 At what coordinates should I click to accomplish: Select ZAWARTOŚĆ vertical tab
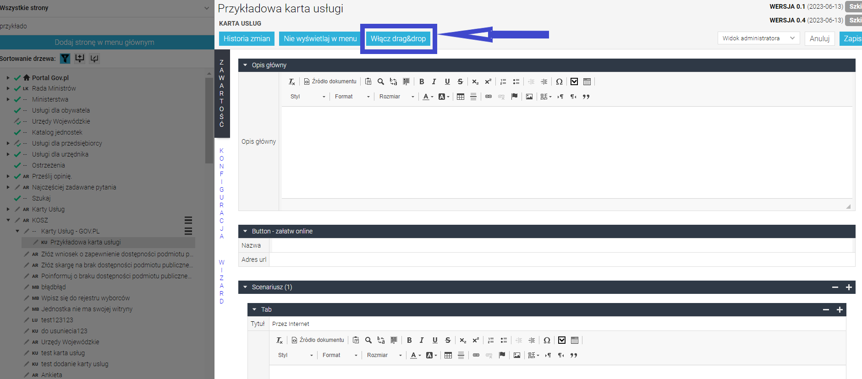pyautogui.click(x=222, y=93)
